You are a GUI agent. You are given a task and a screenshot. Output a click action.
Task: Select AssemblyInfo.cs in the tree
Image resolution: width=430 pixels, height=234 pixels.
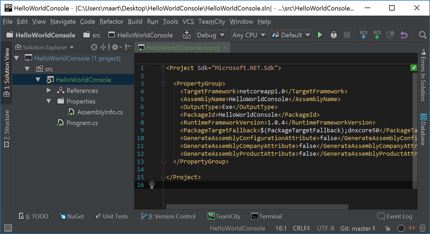pyautogui.click(x=95, y=112)
